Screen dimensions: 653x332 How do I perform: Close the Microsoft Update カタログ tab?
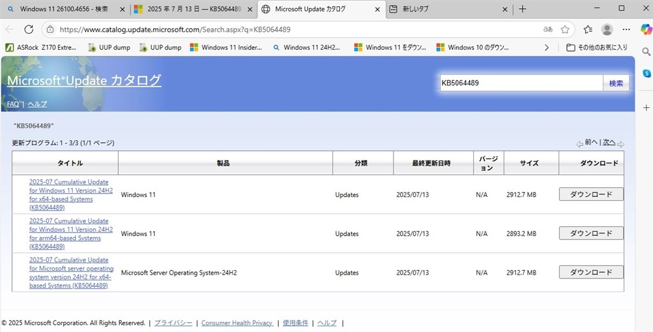click(378, 9)
